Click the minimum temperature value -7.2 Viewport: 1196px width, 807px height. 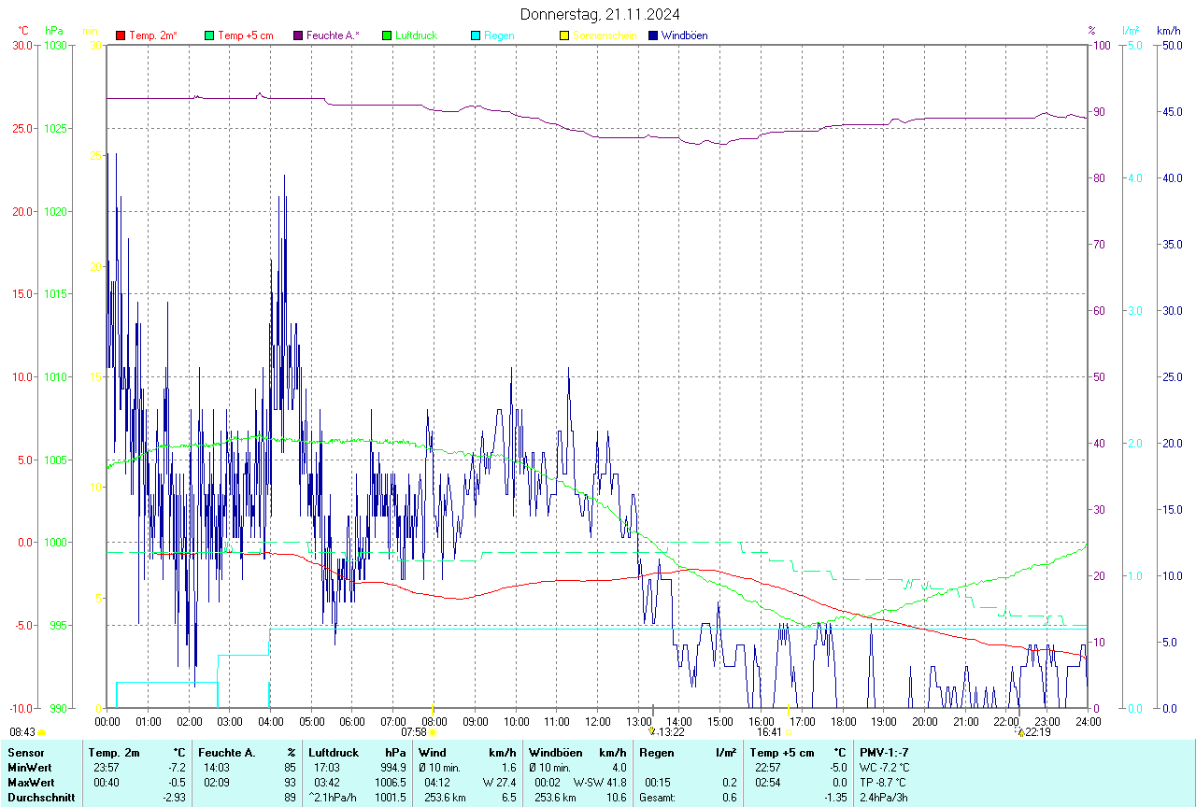[x=176, y=767]
